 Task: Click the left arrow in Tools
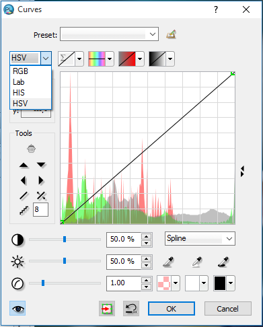(24, 180)
